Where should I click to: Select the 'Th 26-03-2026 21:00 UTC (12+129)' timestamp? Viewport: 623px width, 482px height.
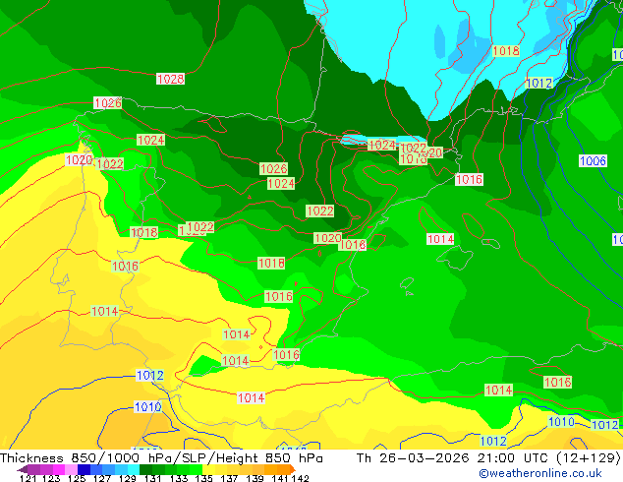click(x=488, y=458)
